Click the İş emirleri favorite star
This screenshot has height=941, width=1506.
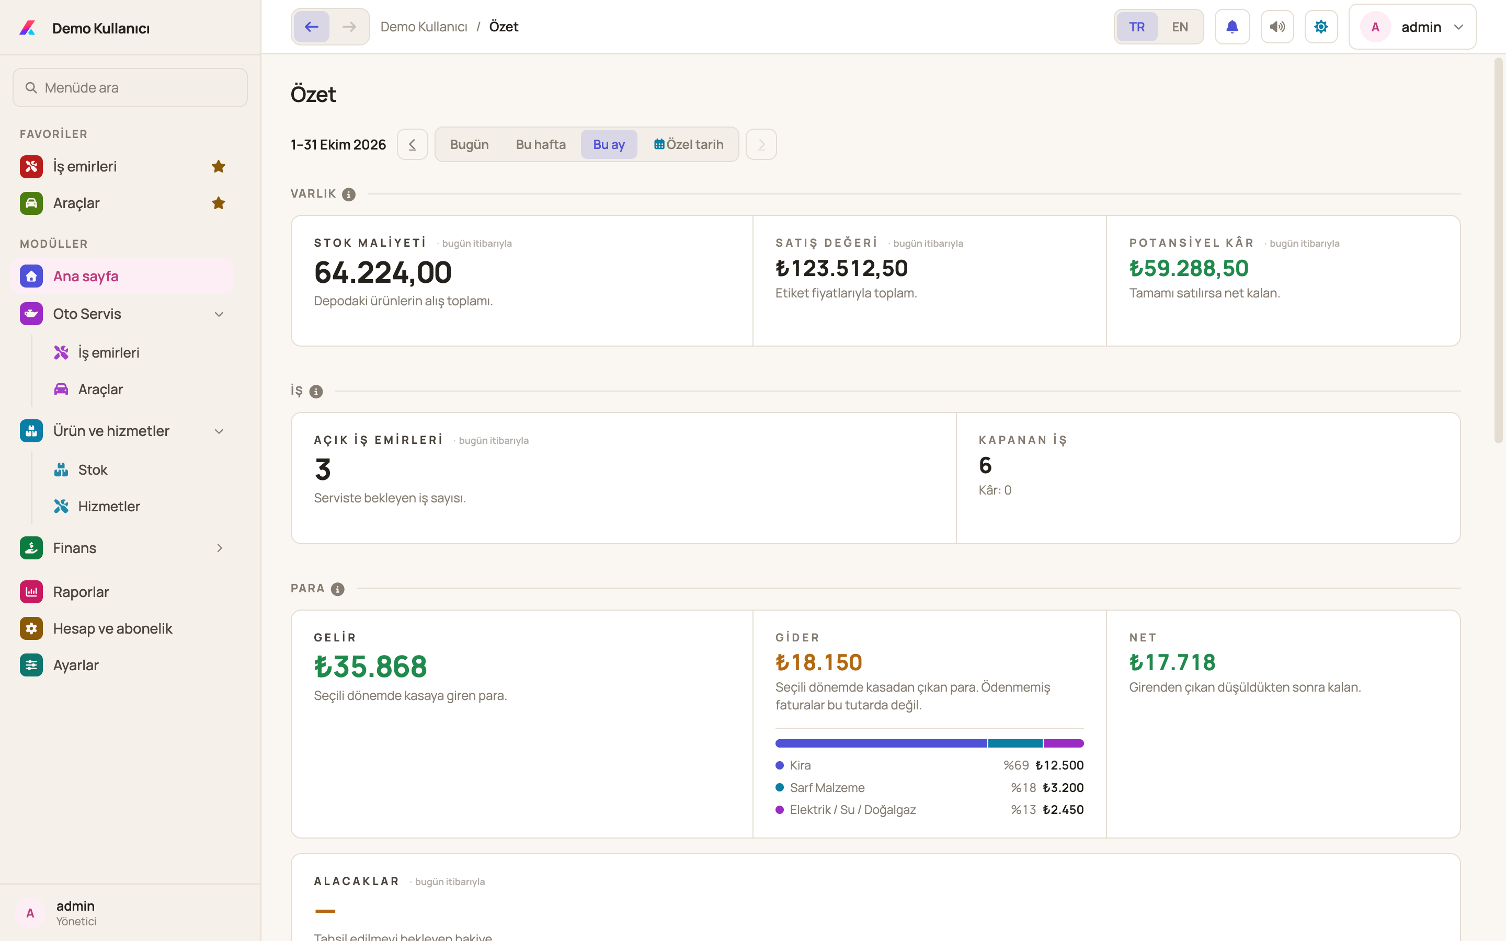(219, 166)
